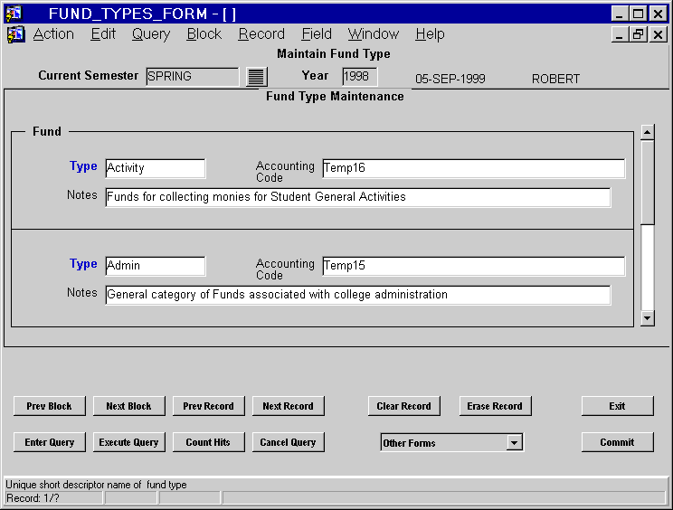Click the ROBERT username text
Viewport: 673px width, 510px height.
(555, 79)
